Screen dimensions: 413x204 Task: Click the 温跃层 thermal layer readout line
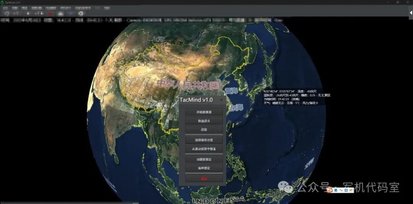click(297, 95)
